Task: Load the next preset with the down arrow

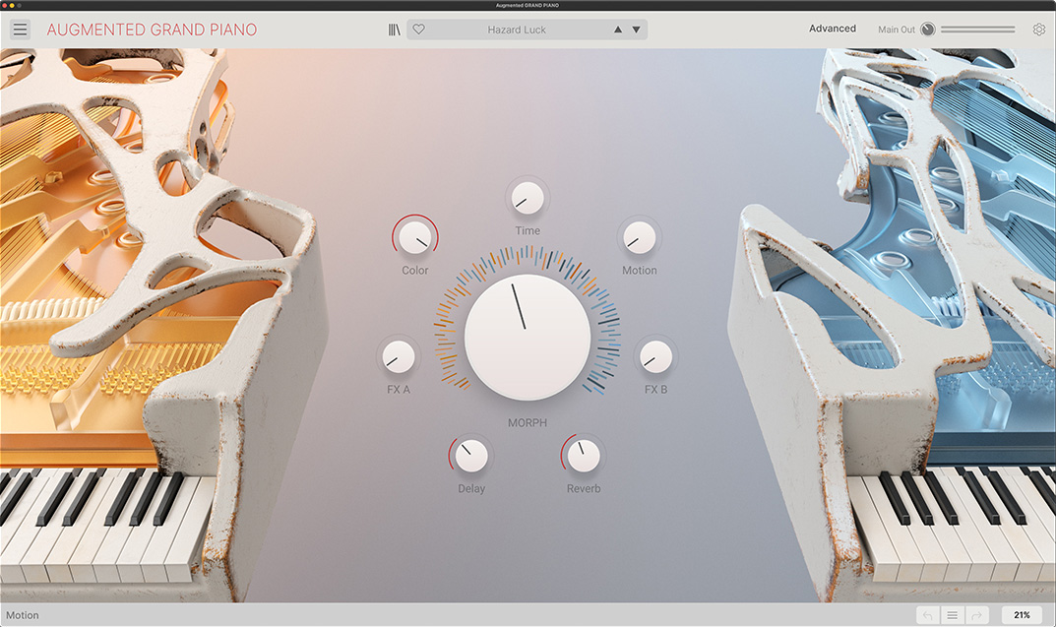Action: (x=636, y=30)
